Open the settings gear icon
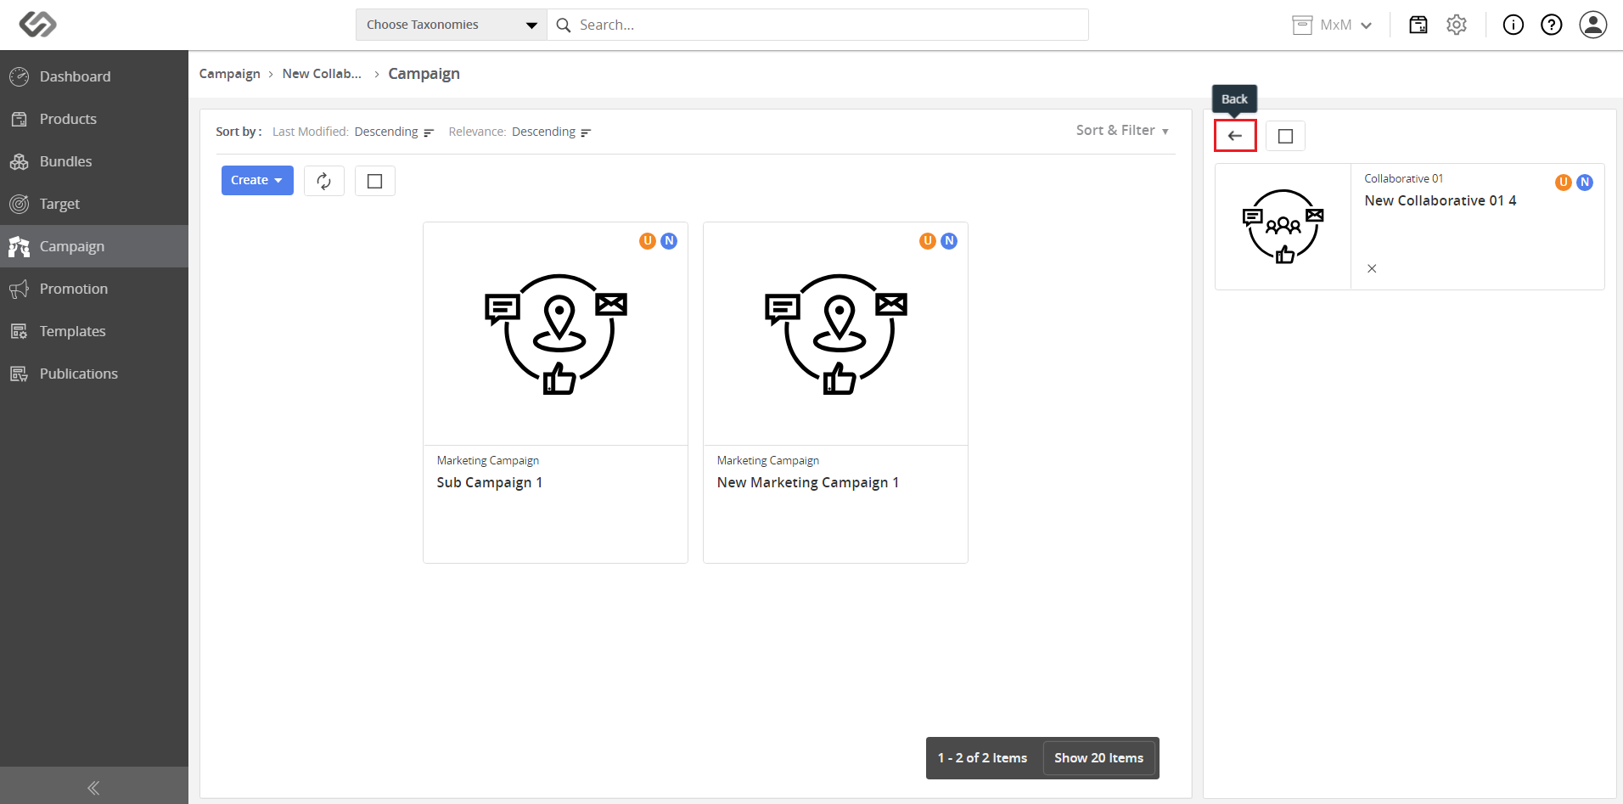The width and height of the screenshot is (1623, 804). pyautogui.click(x=1457, y=25)
